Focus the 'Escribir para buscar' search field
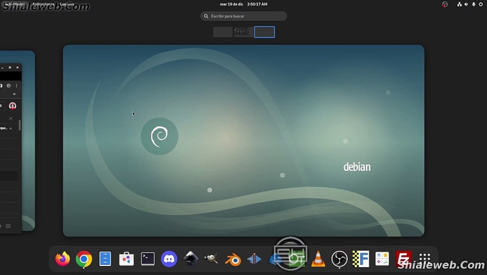 coord(243,16)
